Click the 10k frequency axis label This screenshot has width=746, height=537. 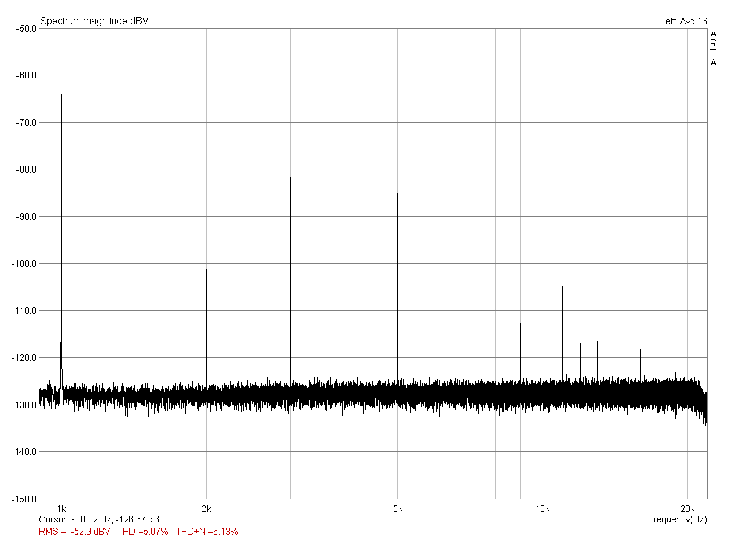tap(542, 508)
